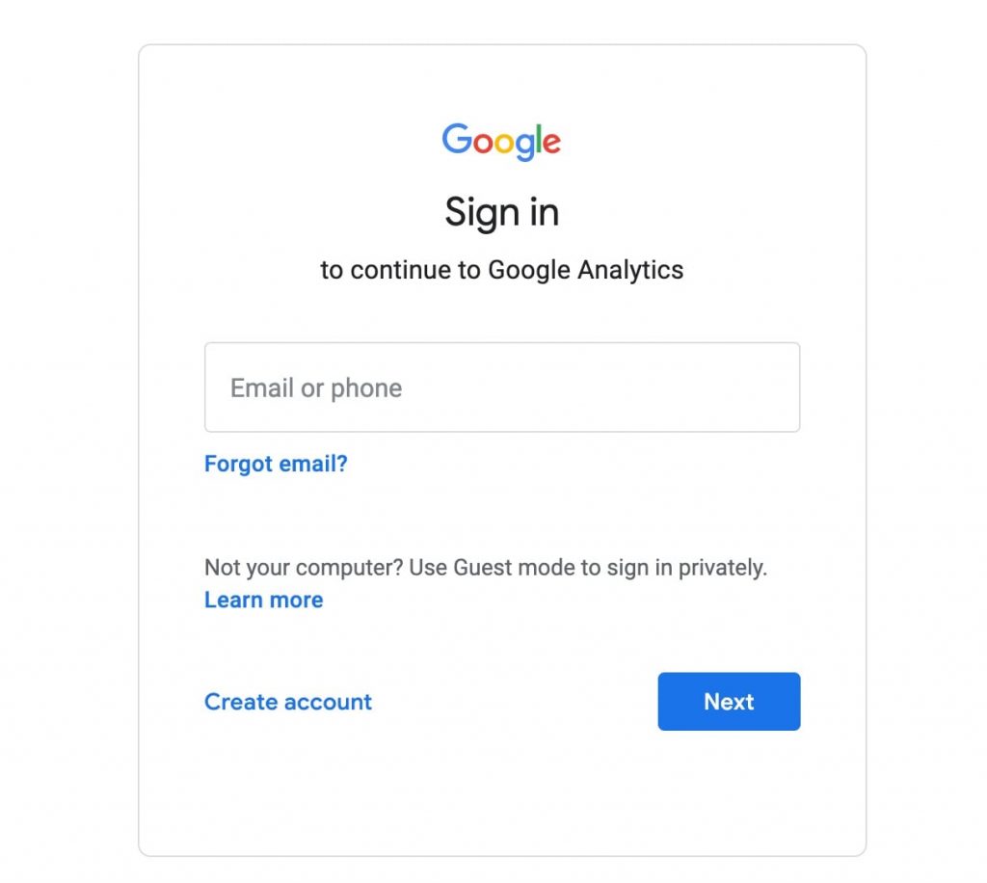987x883 pixels.
Task: Select the Email or phone input field
Action: (501, 387)
